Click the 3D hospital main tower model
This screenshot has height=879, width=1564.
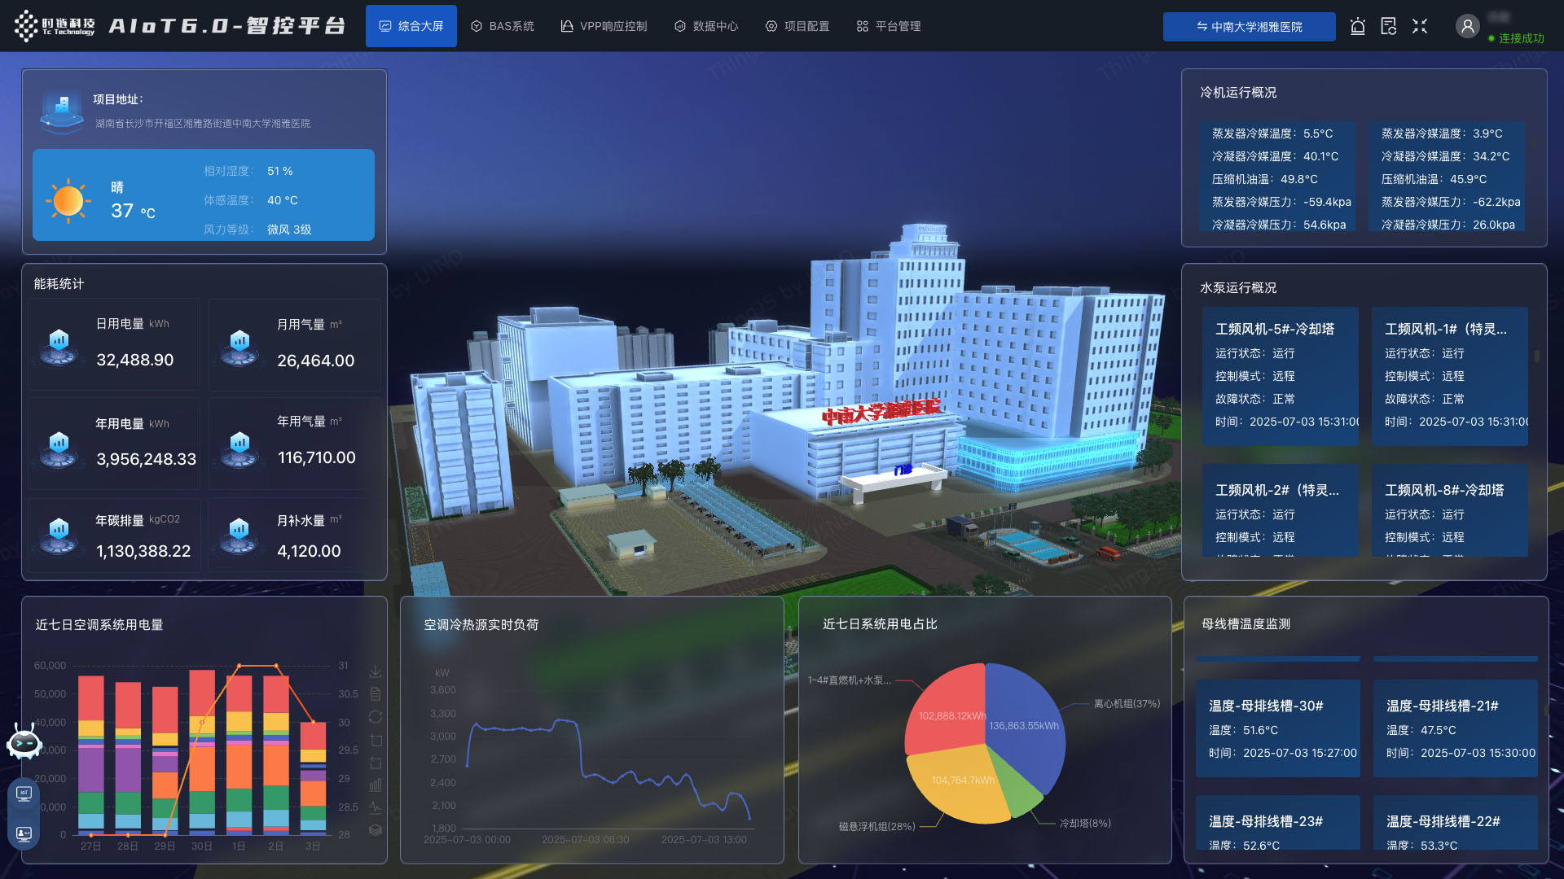[x=929, y=334]
